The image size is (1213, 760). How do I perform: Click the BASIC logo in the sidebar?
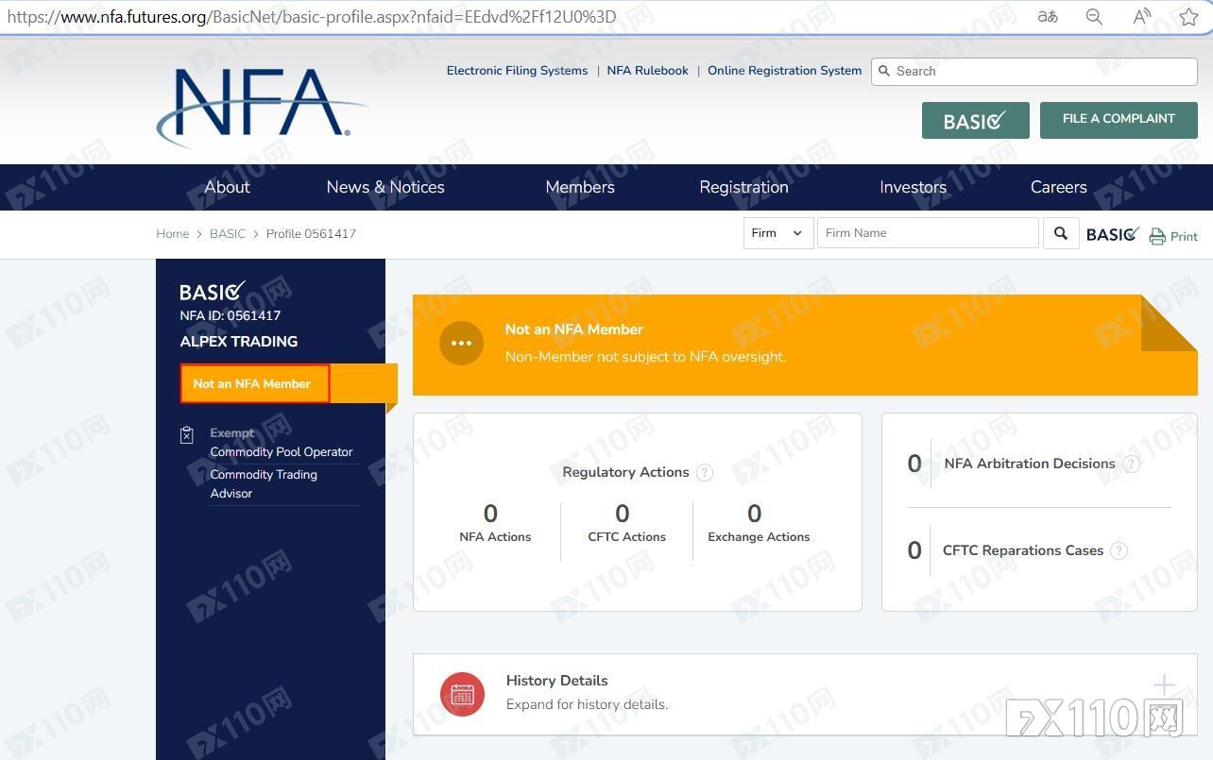214,291
